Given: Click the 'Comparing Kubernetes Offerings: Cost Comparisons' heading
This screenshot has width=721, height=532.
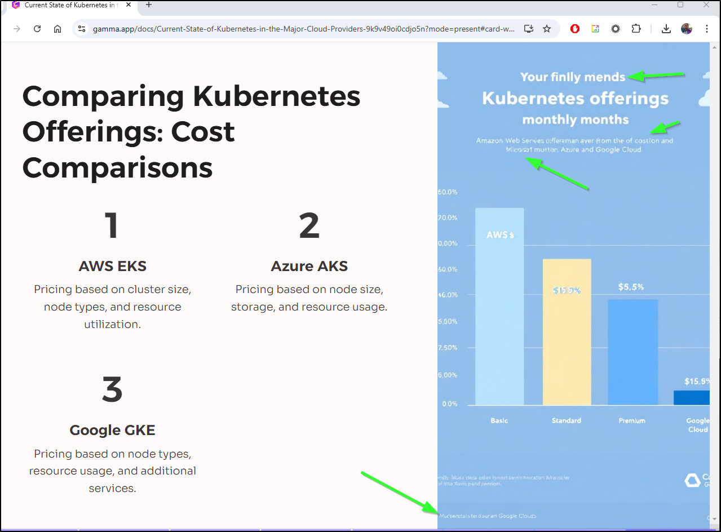Looking at the screenshot, I should [191, 131].
